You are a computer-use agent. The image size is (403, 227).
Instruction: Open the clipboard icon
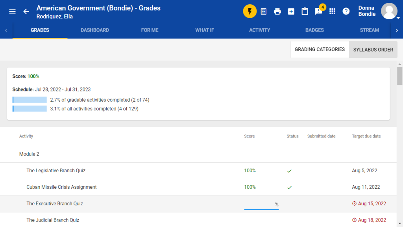click(x=305, y=11)
